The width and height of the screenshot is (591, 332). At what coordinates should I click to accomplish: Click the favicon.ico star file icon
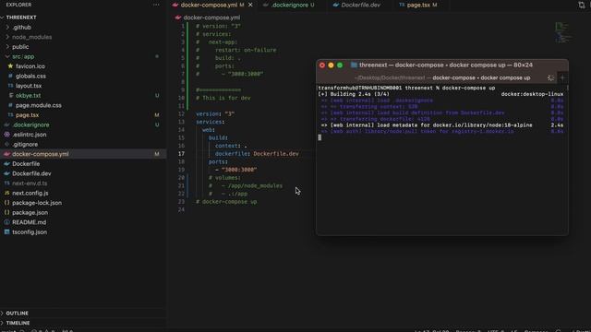[x=10, y=66]
